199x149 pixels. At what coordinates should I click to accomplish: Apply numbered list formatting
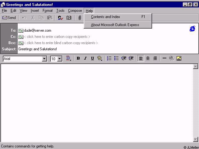click(x=109, y=58)
